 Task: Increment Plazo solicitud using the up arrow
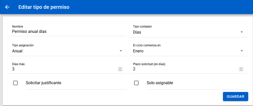[241, 68]
